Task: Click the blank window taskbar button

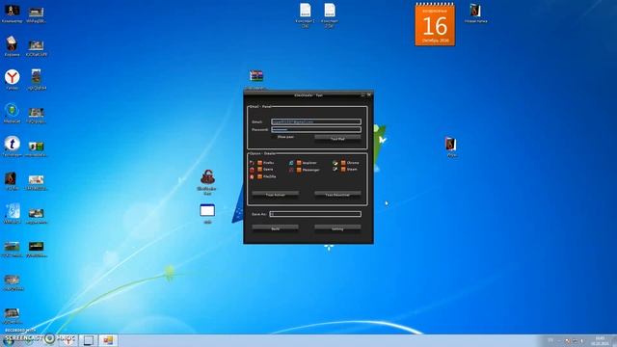Action: (88, 340)
